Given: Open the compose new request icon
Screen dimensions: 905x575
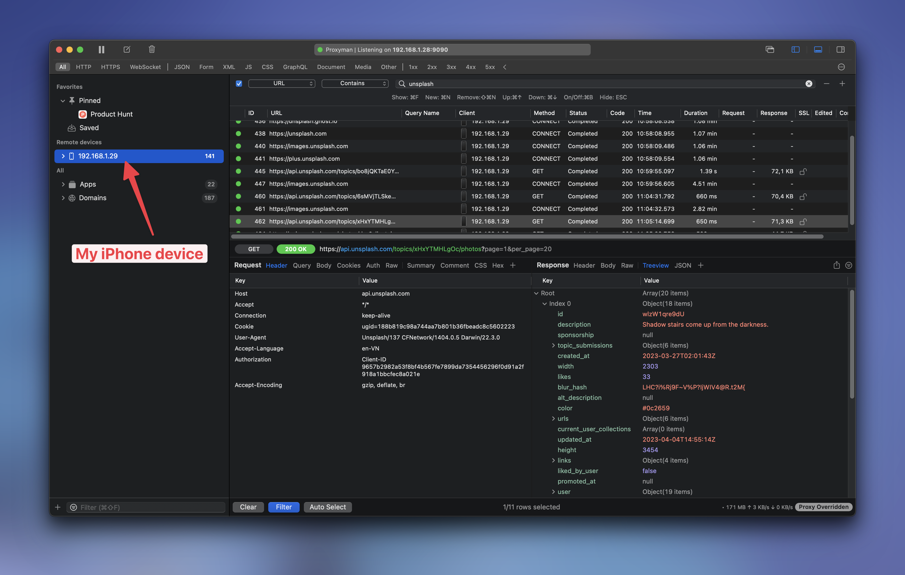Looking at the screenshot, I should [x=127, y=50].
